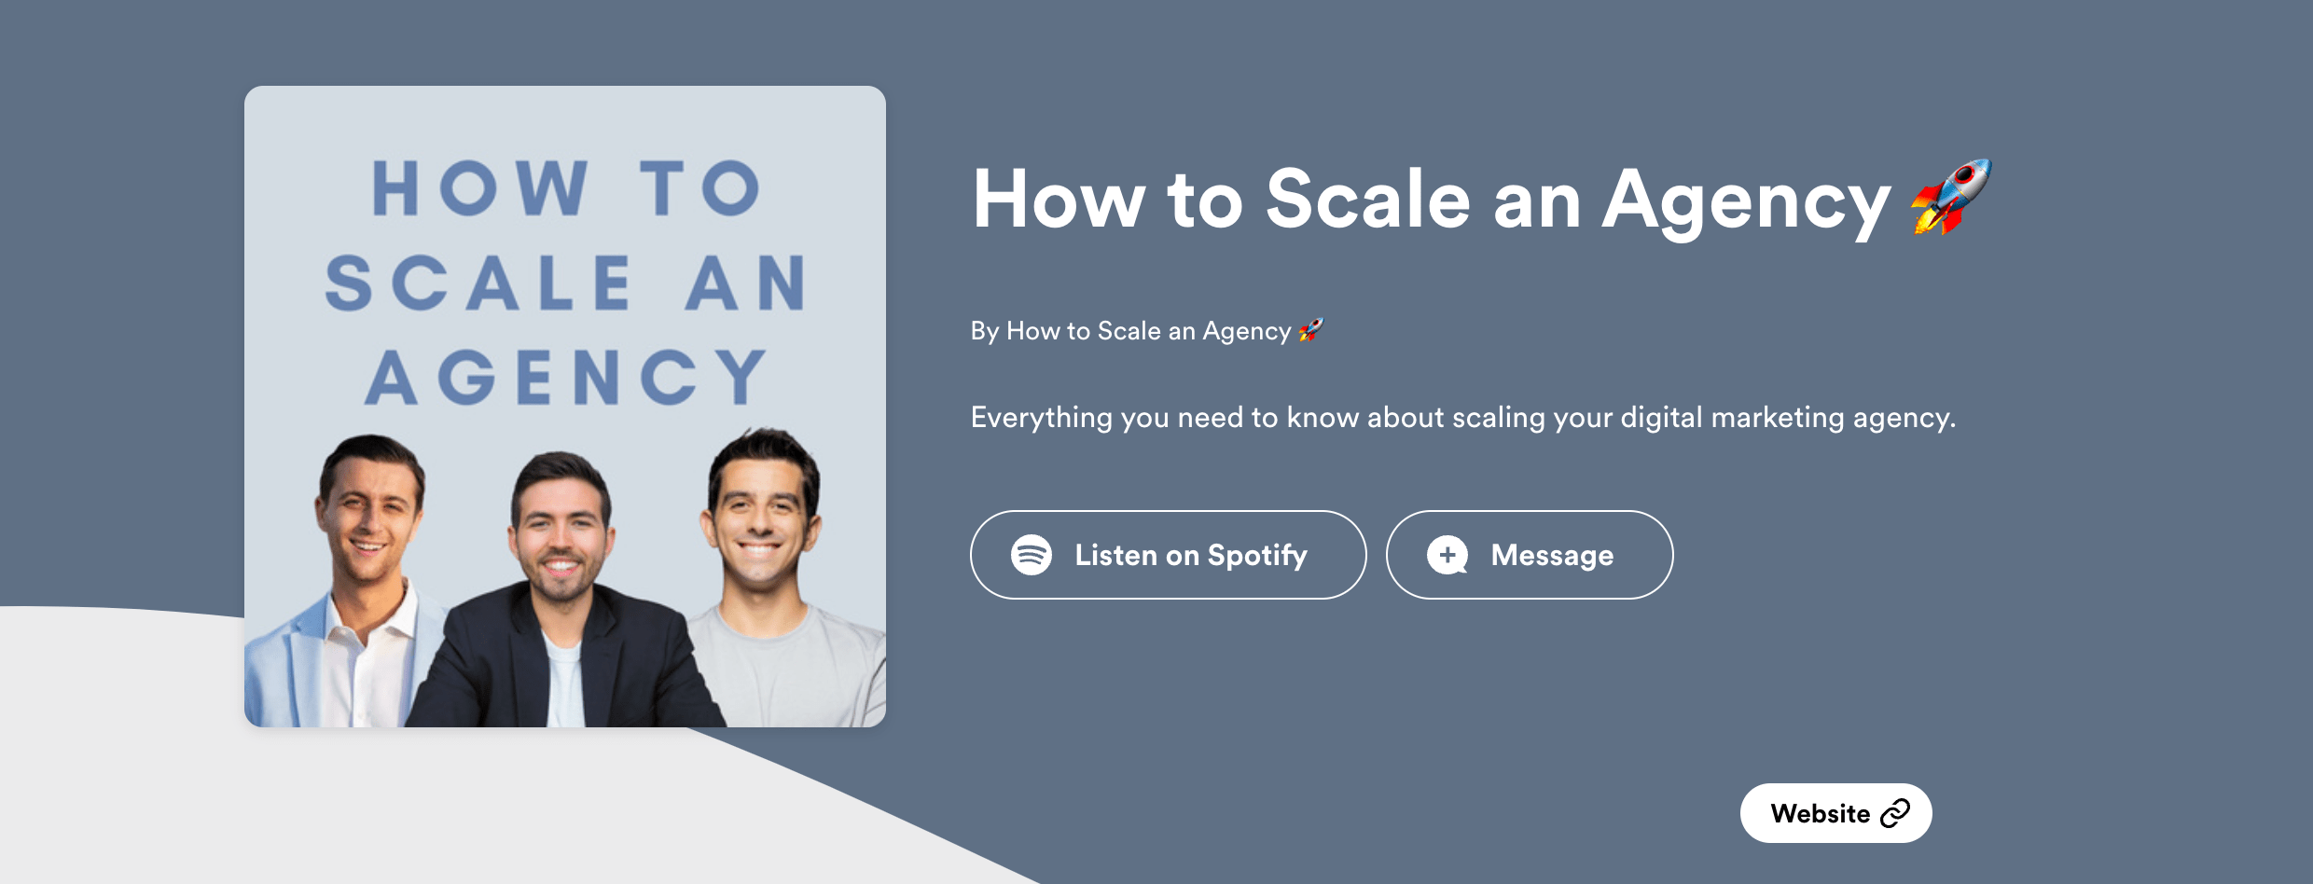Click the 'HOW TO' text on cover art
The image size is (2313, 884).
pyautogui.click(x=566, y=188)
